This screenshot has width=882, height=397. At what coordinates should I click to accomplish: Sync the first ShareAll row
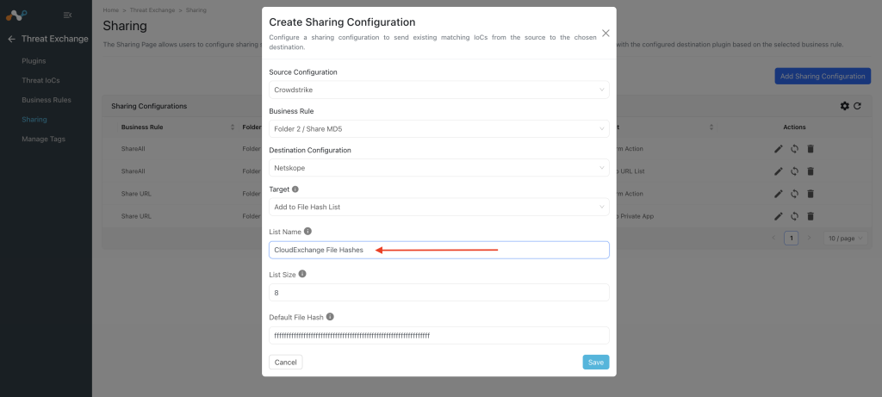point(794,148)
